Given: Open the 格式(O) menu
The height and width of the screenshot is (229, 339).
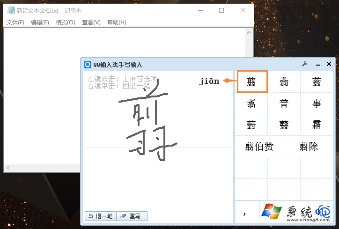Looking at the screenshot, I should click(x=65, y=22).
